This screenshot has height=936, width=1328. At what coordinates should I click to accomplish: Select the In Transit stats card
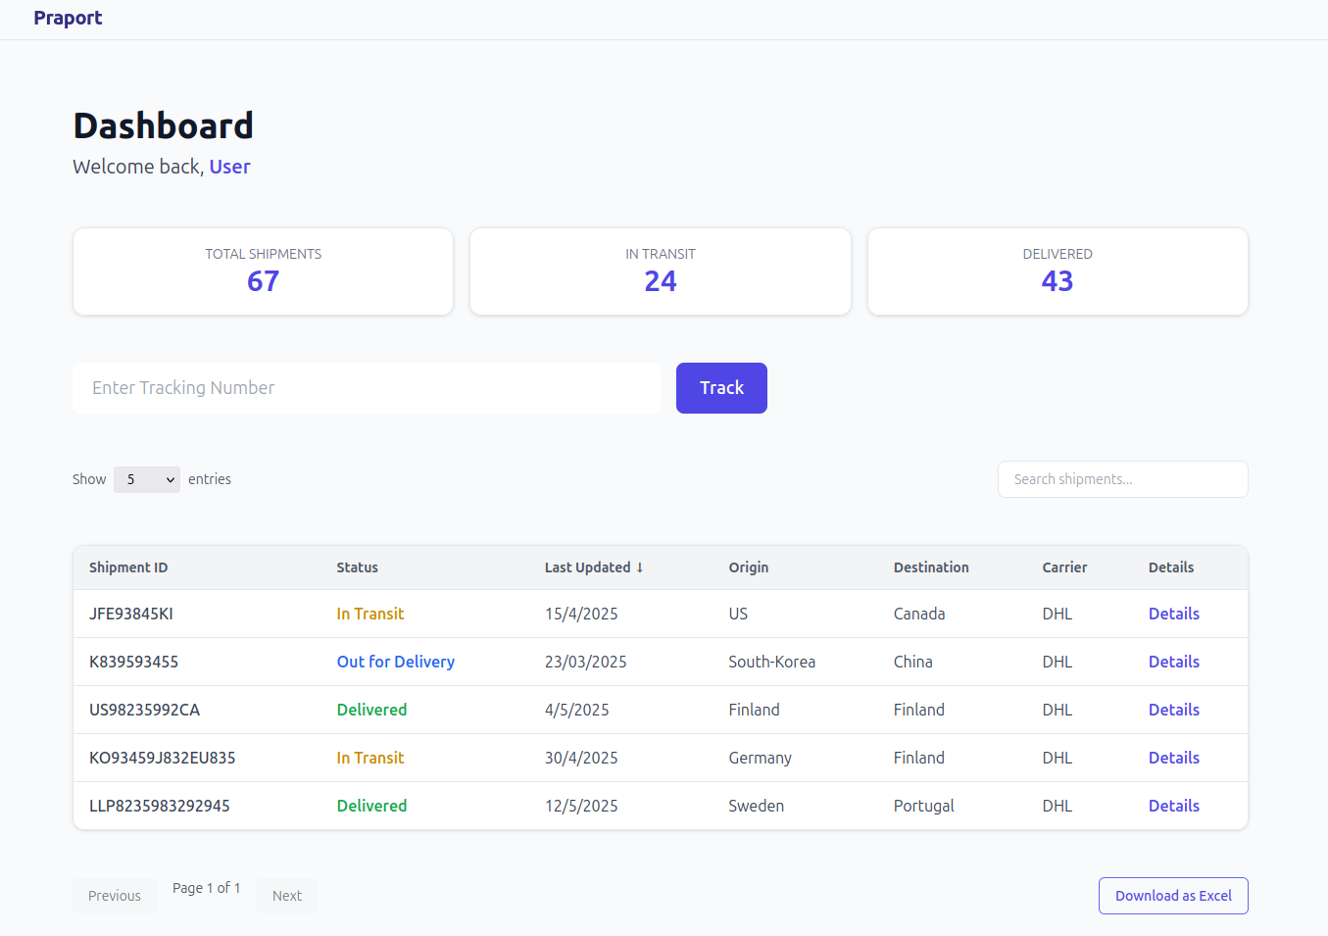coord(660,271)
